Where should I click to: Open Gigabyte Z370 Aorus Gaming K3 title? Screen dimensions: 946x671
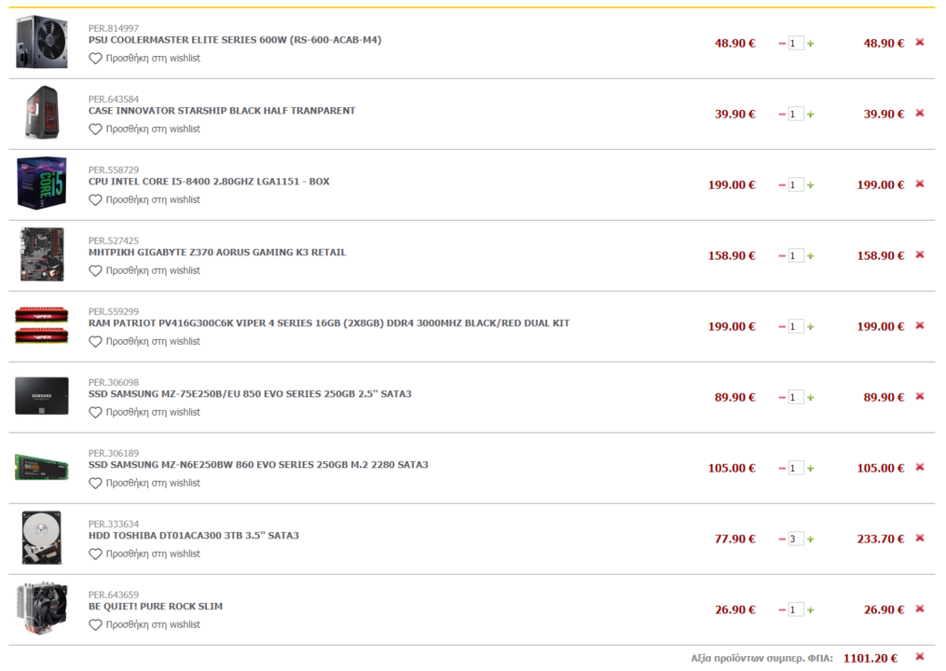[217, 253]
